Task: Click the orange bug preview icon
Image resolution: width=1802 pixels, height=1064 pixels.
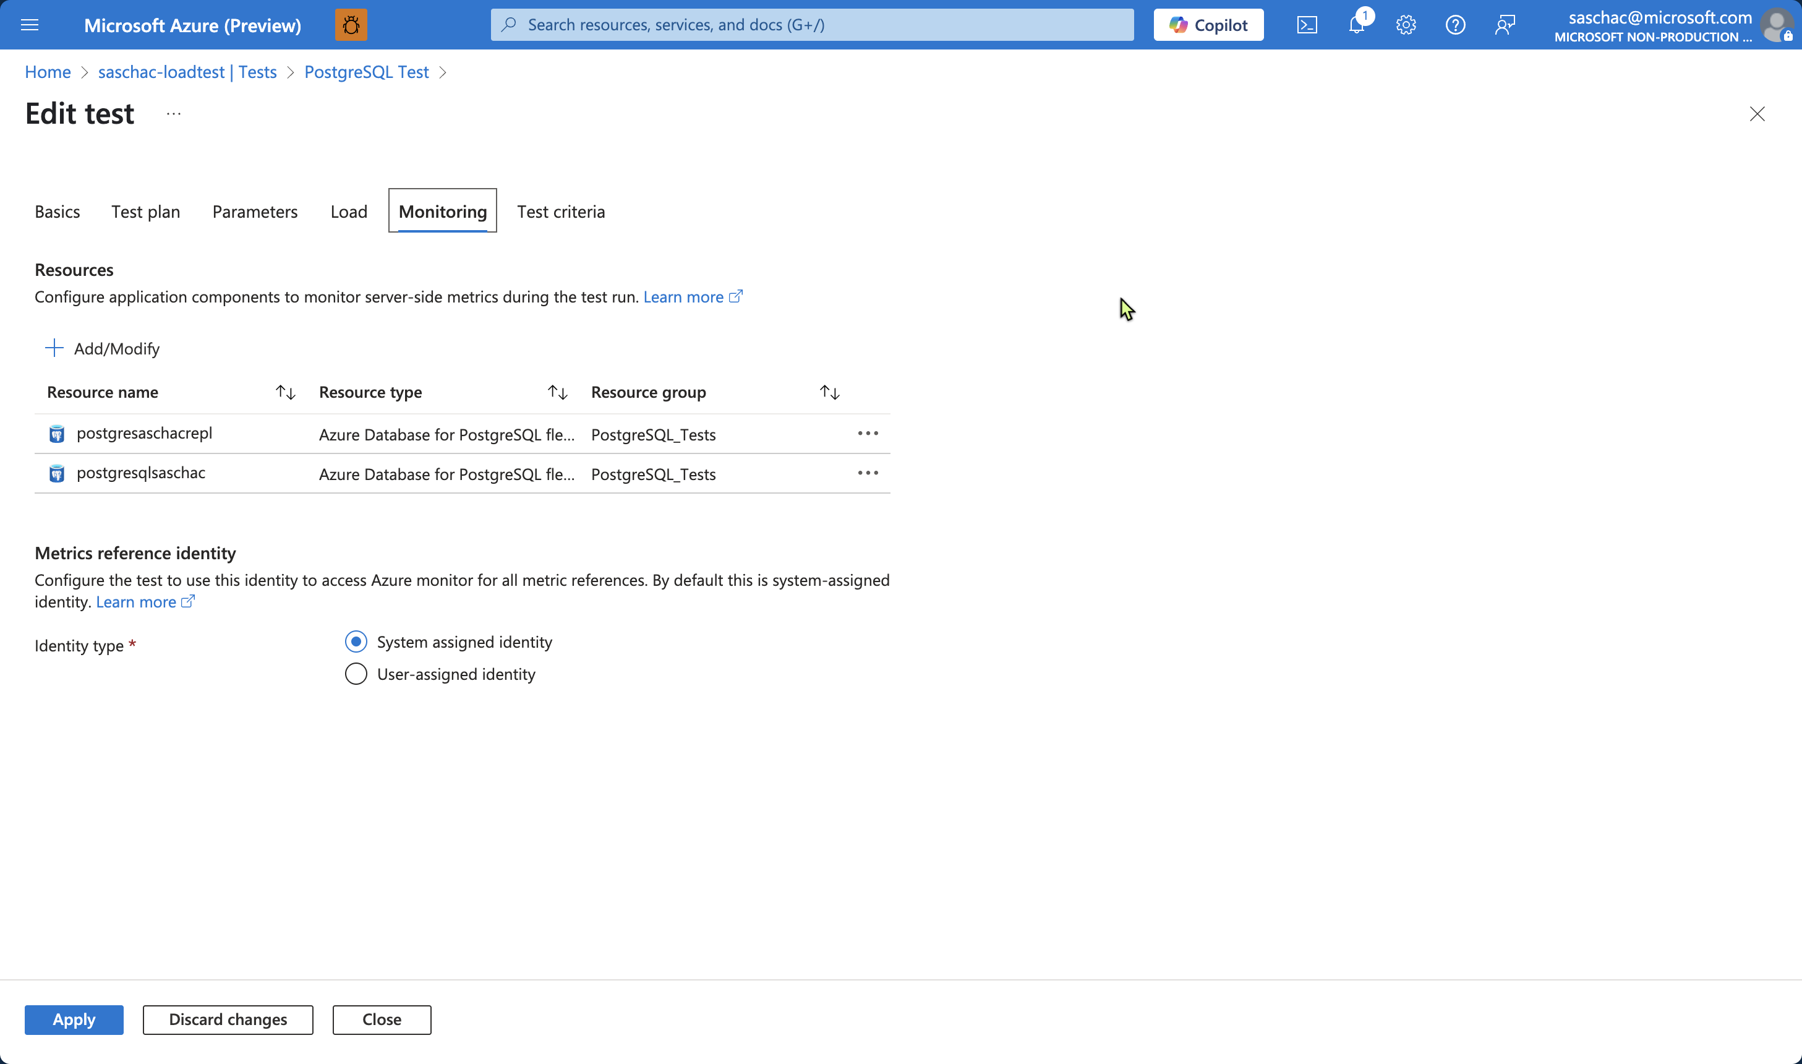Action: click(x=351, y=25)
